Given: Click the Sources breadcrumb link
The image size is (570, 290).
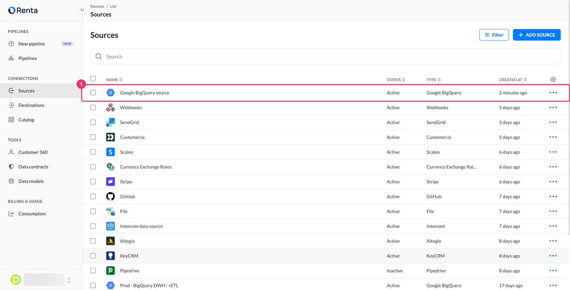Looking at the screenshot, I should tap(97, 6).
